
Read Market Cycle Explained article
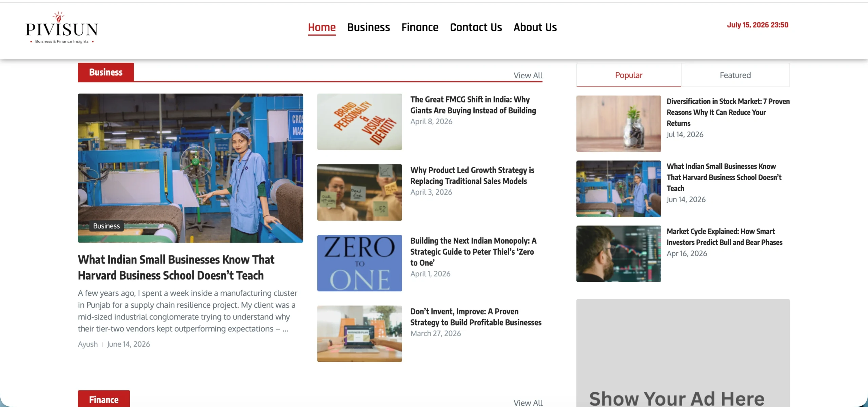click(724, 237)
